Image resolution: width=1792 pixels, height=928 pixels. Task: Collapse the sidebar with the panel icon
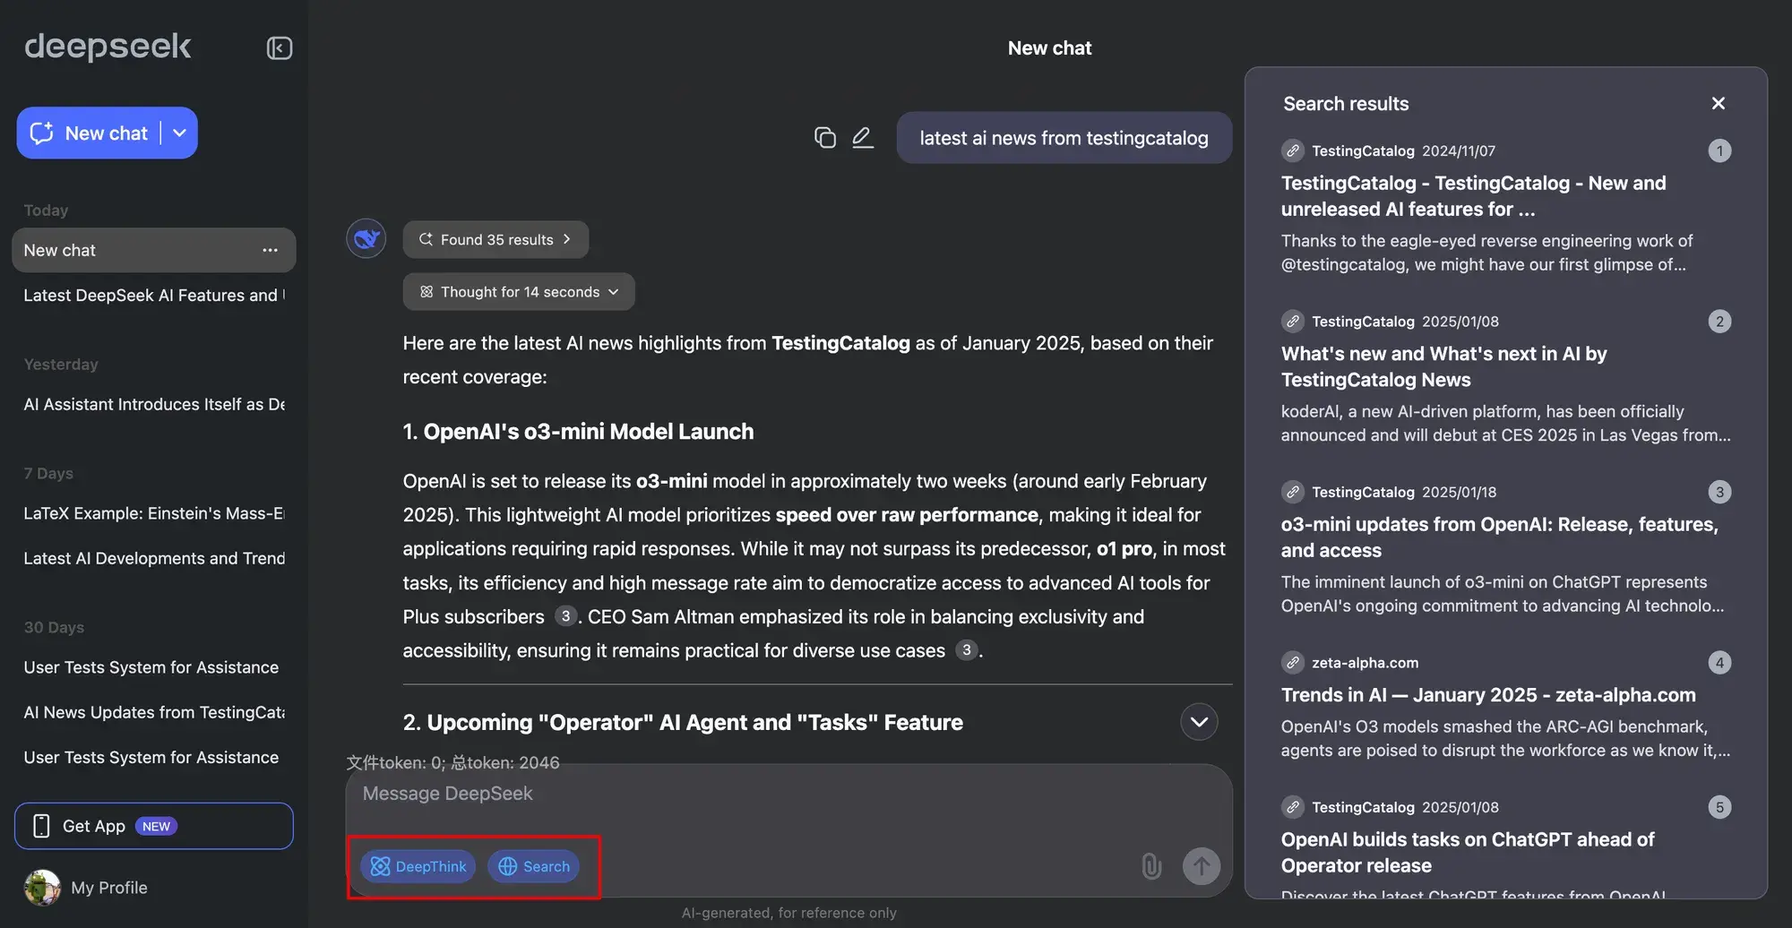tap(279, 47)
